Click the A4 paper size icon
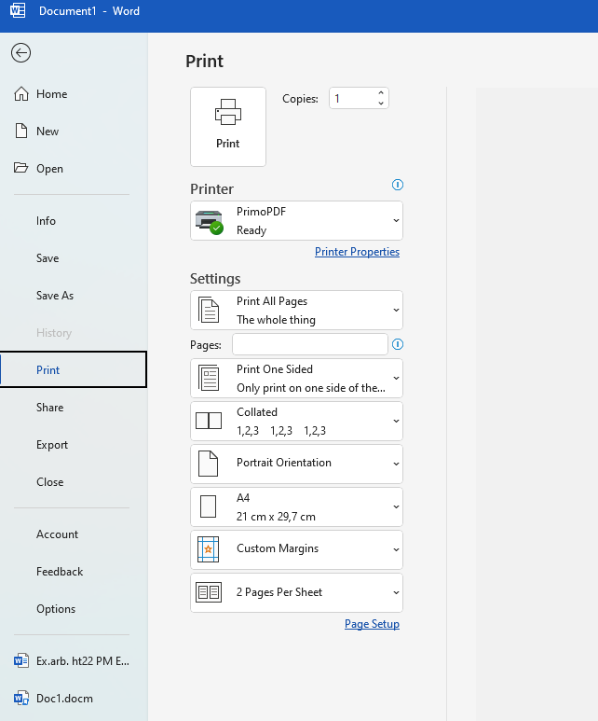This screenshot has width=598, height=721. coord(208,506)
